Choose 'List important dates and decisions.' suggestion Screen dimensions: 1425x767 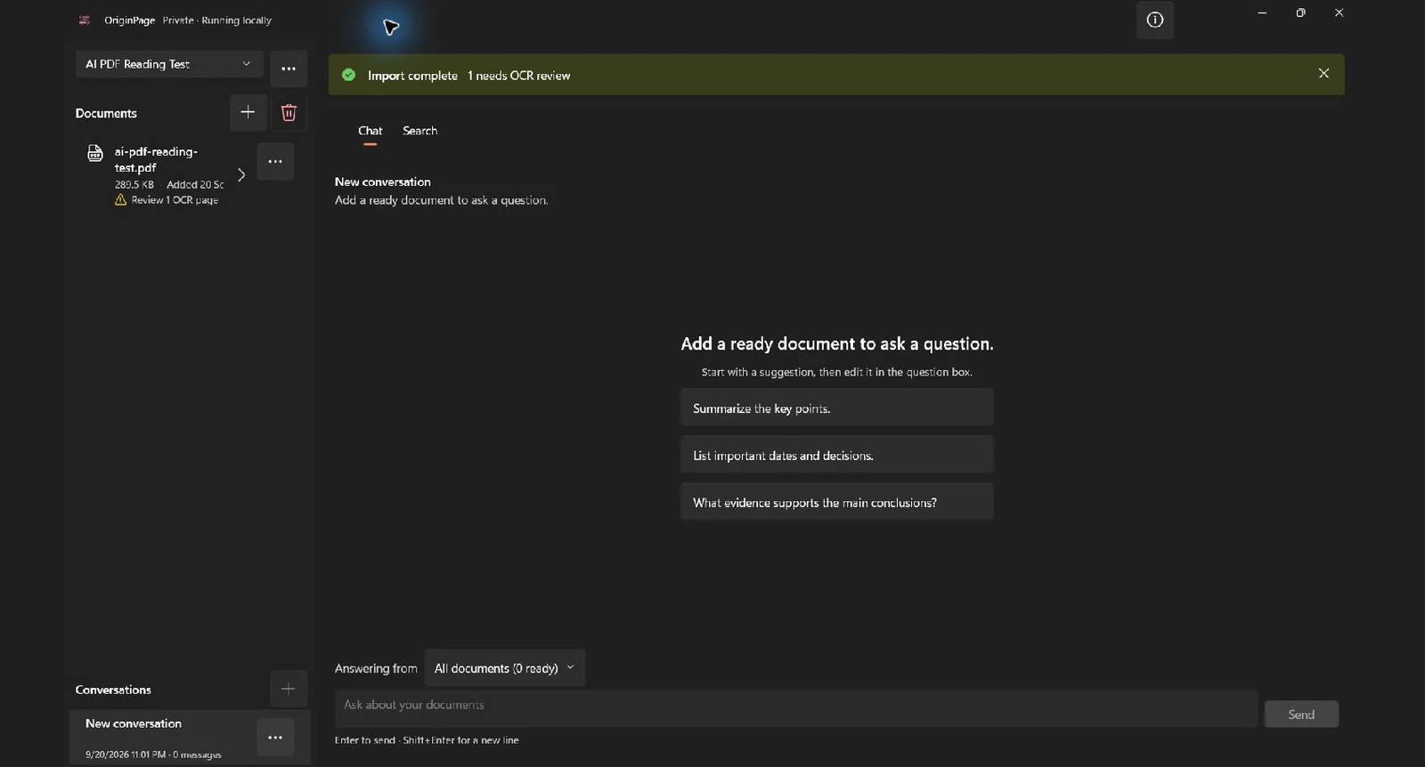click(x=837, y=455)
